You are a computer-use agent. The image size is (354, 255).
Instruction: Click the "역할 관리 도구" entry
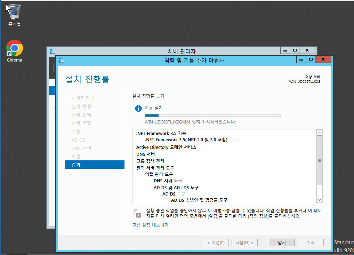(159, 174)
